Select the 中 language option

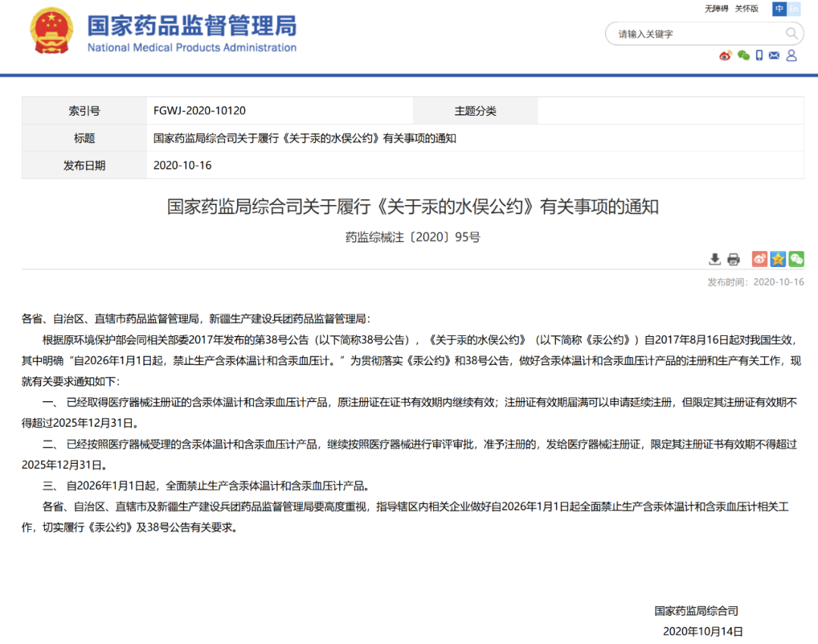point(779,8)
